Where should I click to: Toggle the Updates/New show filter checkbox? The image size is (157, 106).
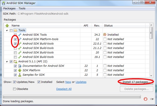(15, 82)
